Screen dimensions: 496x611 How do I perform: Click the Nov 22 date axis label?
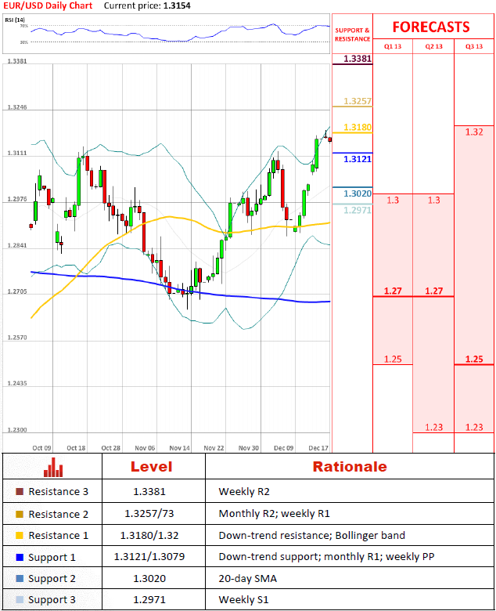point(214,448)
